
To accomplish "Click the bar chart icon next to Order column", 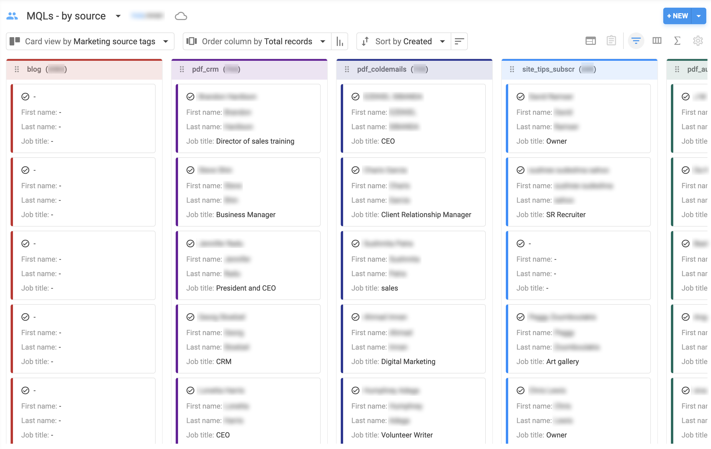I will [x=339, y=41].
